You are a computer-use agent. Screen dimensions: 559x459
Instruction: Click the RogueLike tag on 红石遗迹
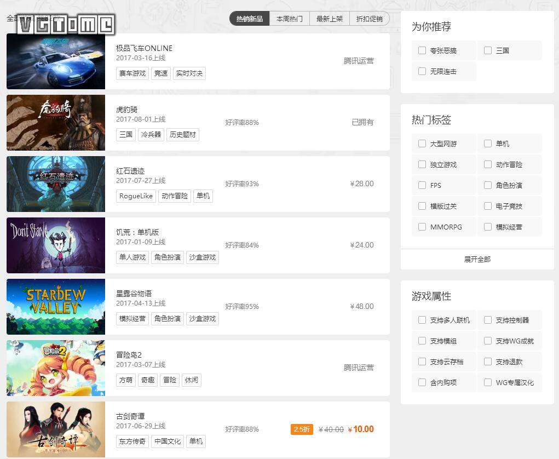[x=135, y=196]
